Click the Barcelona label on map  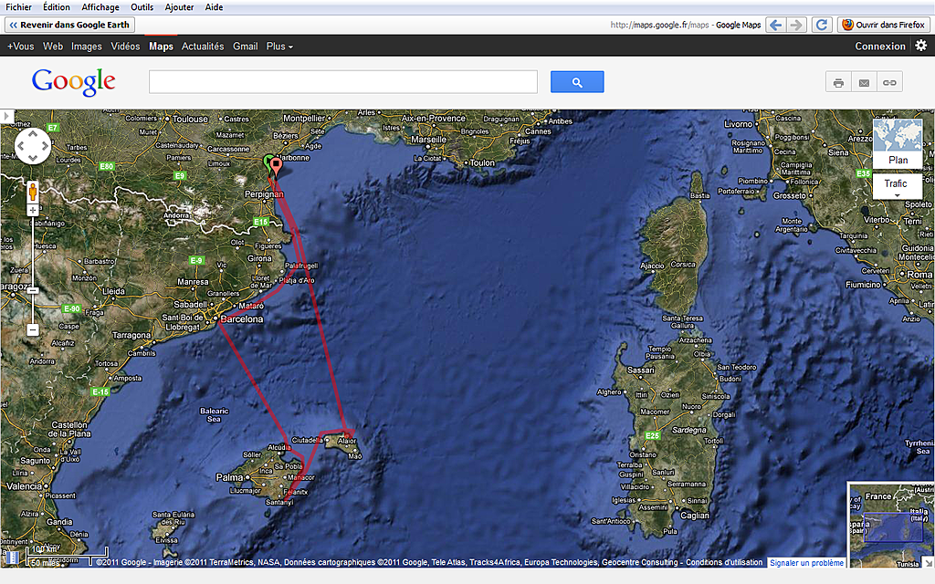click(x=241, y=318)
